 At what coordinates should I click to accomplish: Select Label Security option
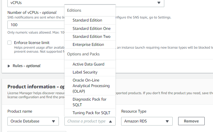tap(90, 72)
